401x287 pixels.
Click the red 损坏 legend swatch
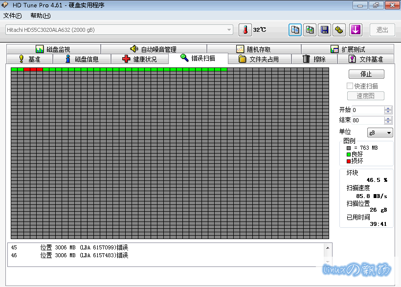click(349, 161)
